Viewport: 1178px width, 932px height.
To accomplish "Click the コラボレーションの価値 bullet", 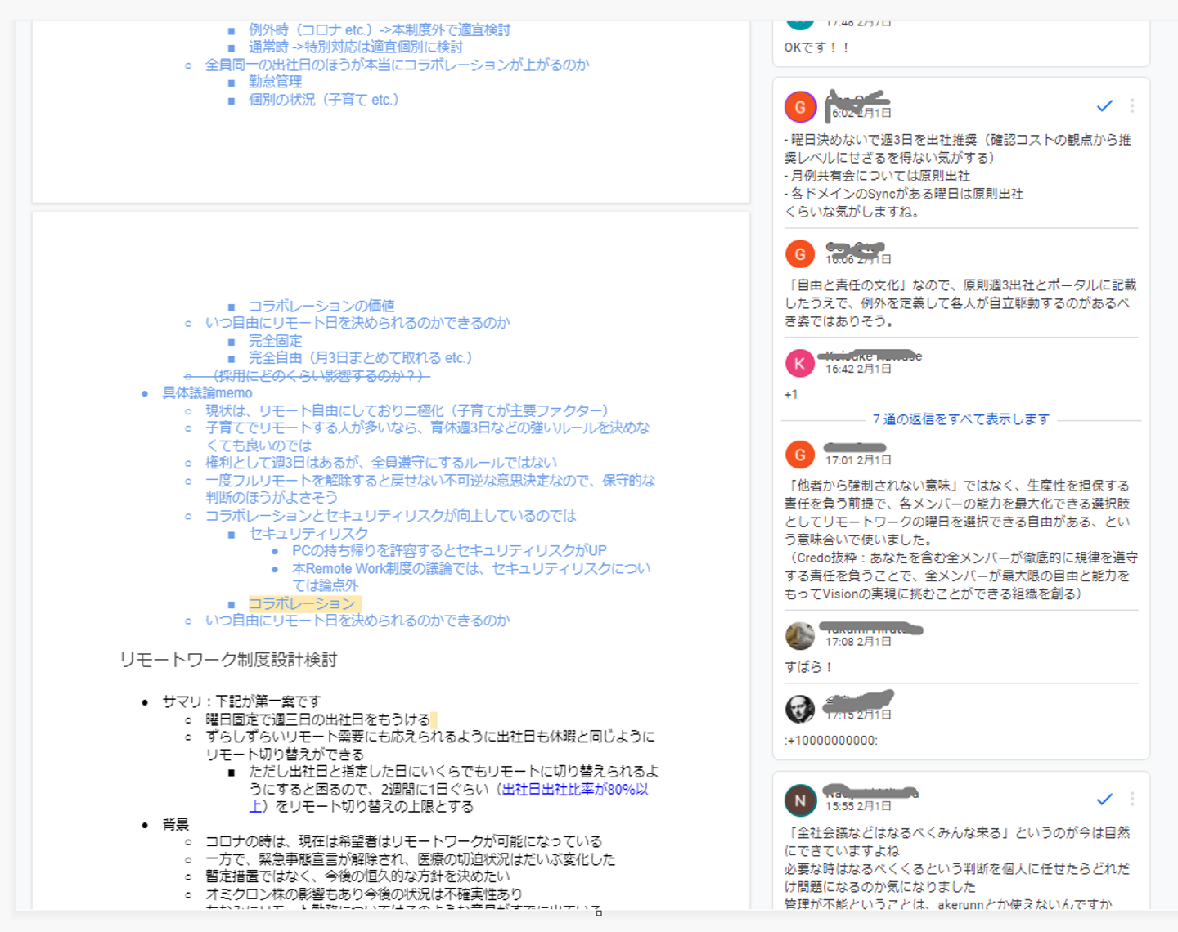I will point(321,306).
